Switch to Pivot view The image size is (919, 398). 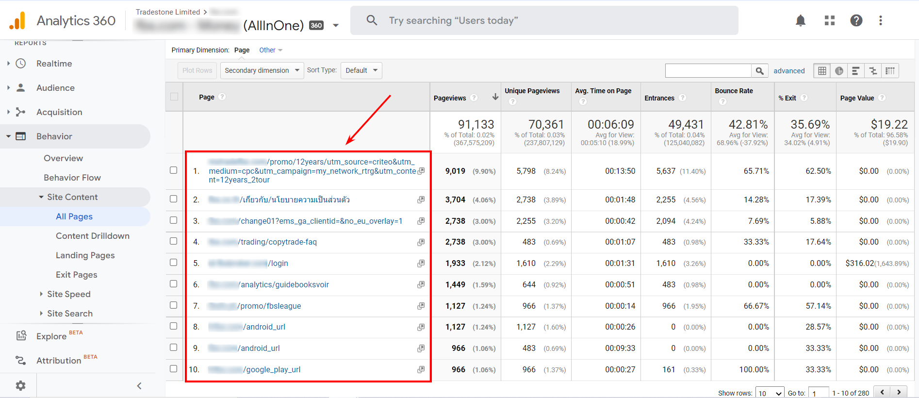(x=890, y=71)
